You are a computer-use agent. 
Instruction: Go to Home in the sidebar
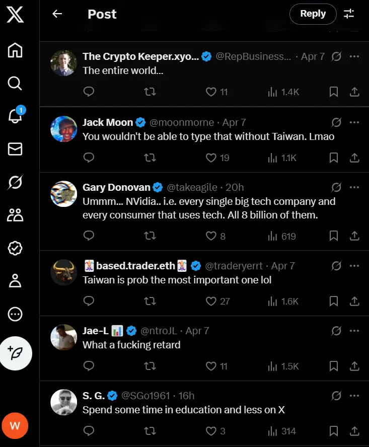click(x=15, y=50)
